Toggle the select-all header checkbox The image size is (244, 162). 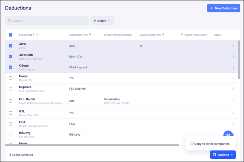coord(11,35)
